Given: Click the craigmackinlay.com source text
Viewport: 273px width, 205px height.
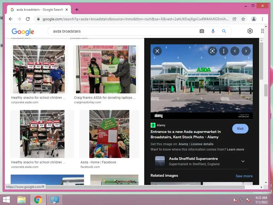Looking at the screenshot, I should point(87,102).
